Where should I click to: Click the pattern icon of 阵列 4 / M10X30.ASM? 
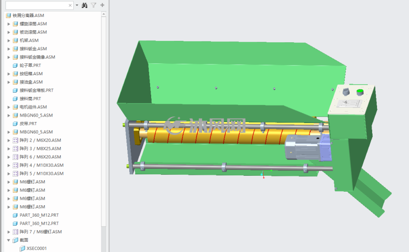tap(15, 165)
